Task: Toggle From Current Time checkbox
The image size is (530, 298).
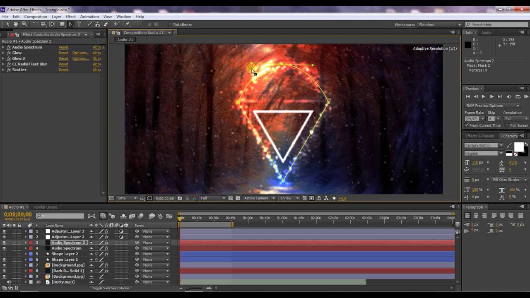Action: tap(467, 125)
